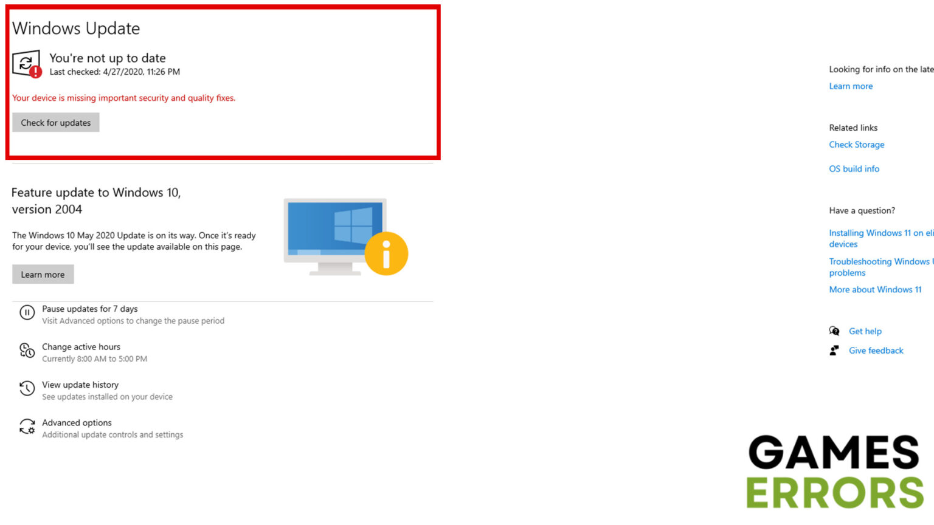Open Advanced options for updates
Image resolution: width=934 pixels, height=525 pixels.
point(77,423)
